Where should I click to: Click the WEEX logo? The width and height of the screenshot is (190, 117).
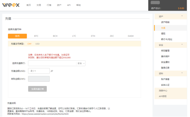(11, 5)
